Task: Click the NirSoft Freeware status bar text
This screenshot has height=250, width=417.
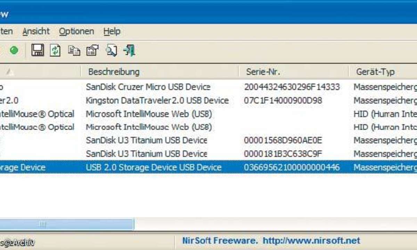Action: 220,240
